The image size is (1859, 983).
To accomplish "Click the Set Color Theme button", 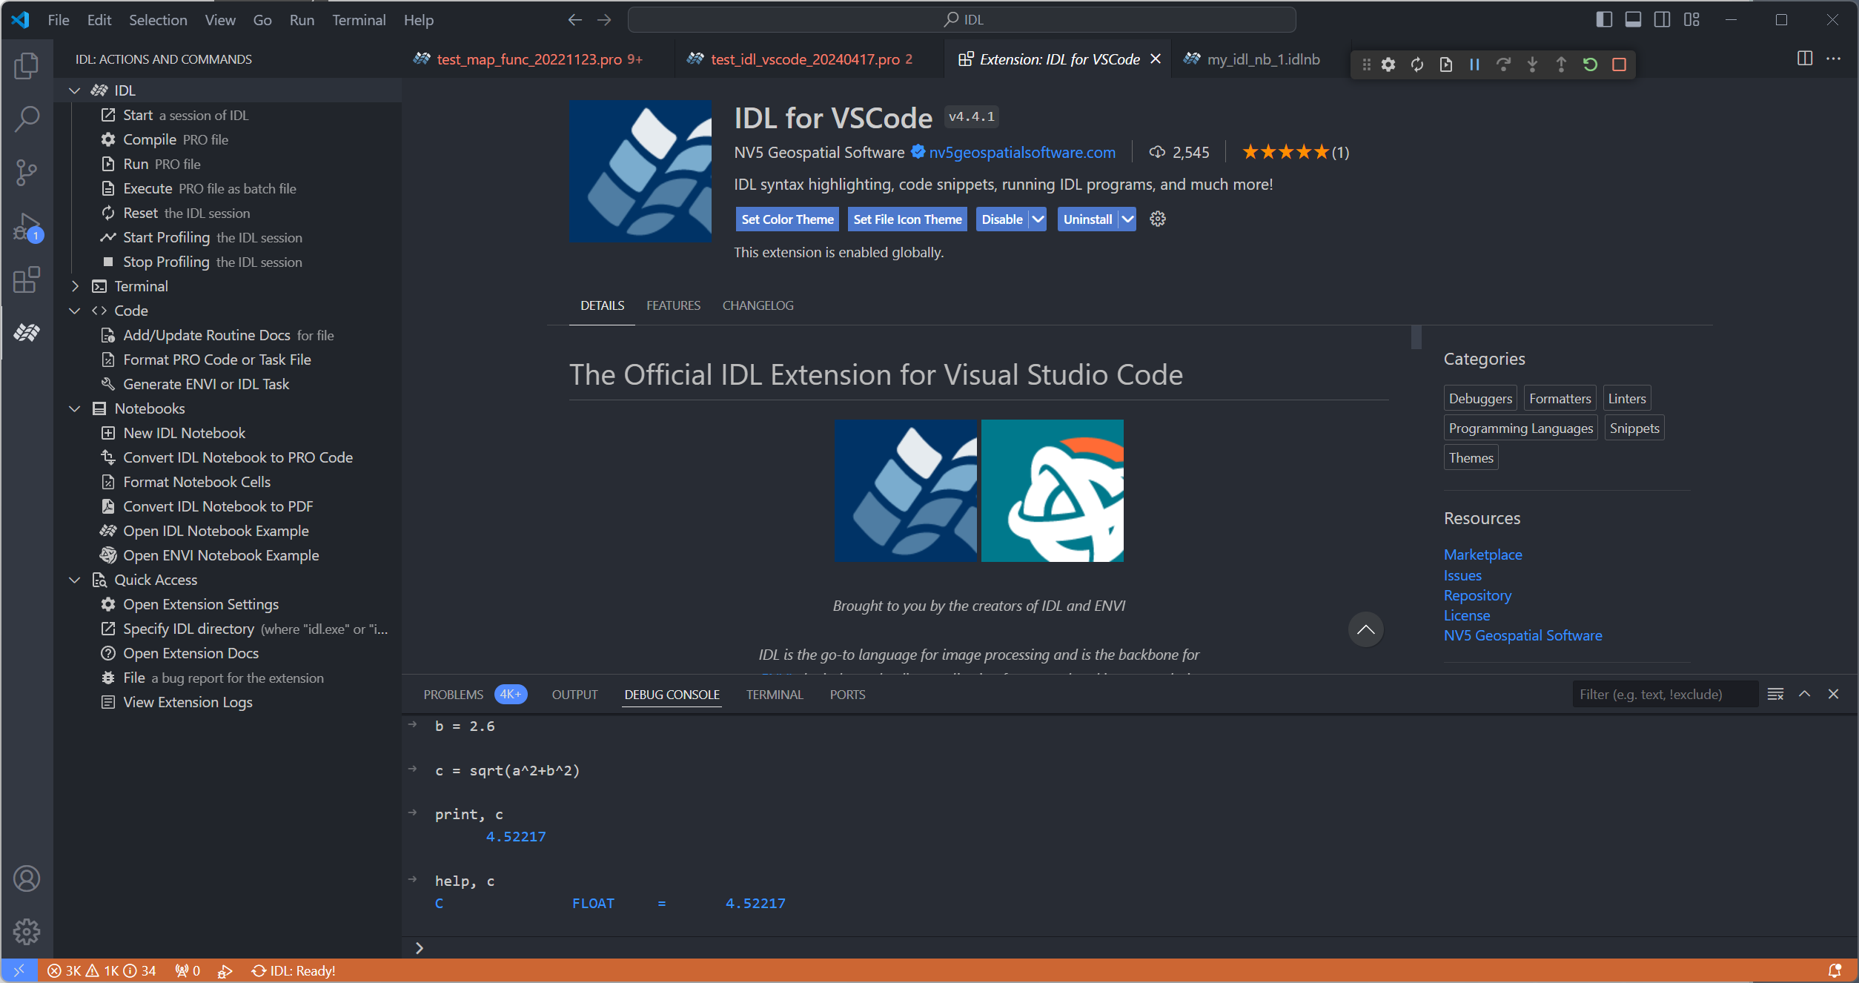I will click(787, 219).
